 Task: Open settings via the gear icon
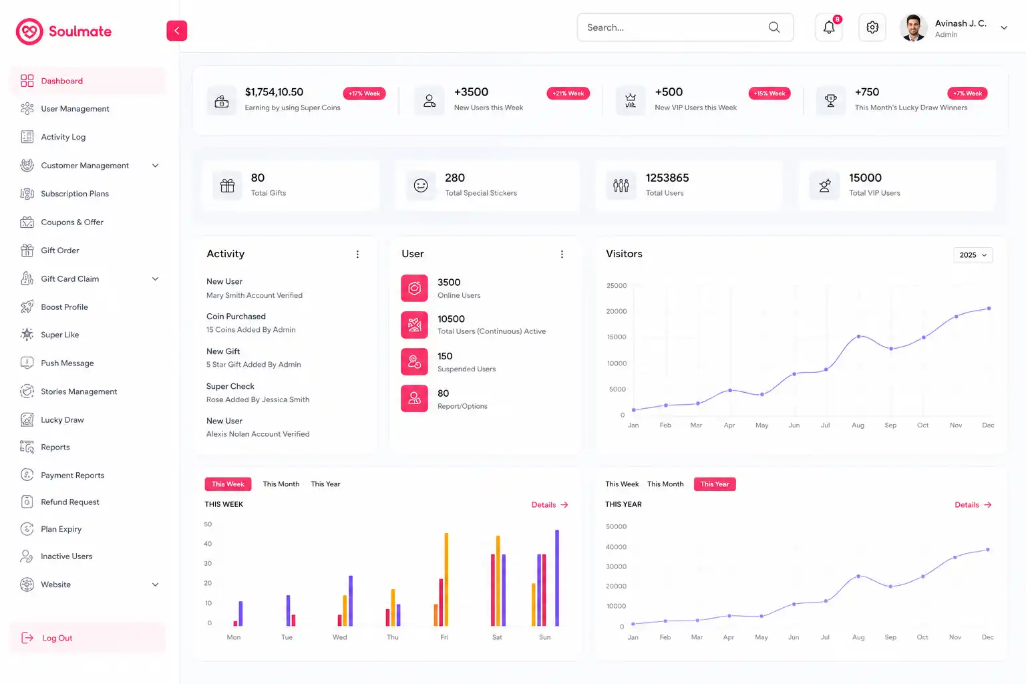(872, 27)
